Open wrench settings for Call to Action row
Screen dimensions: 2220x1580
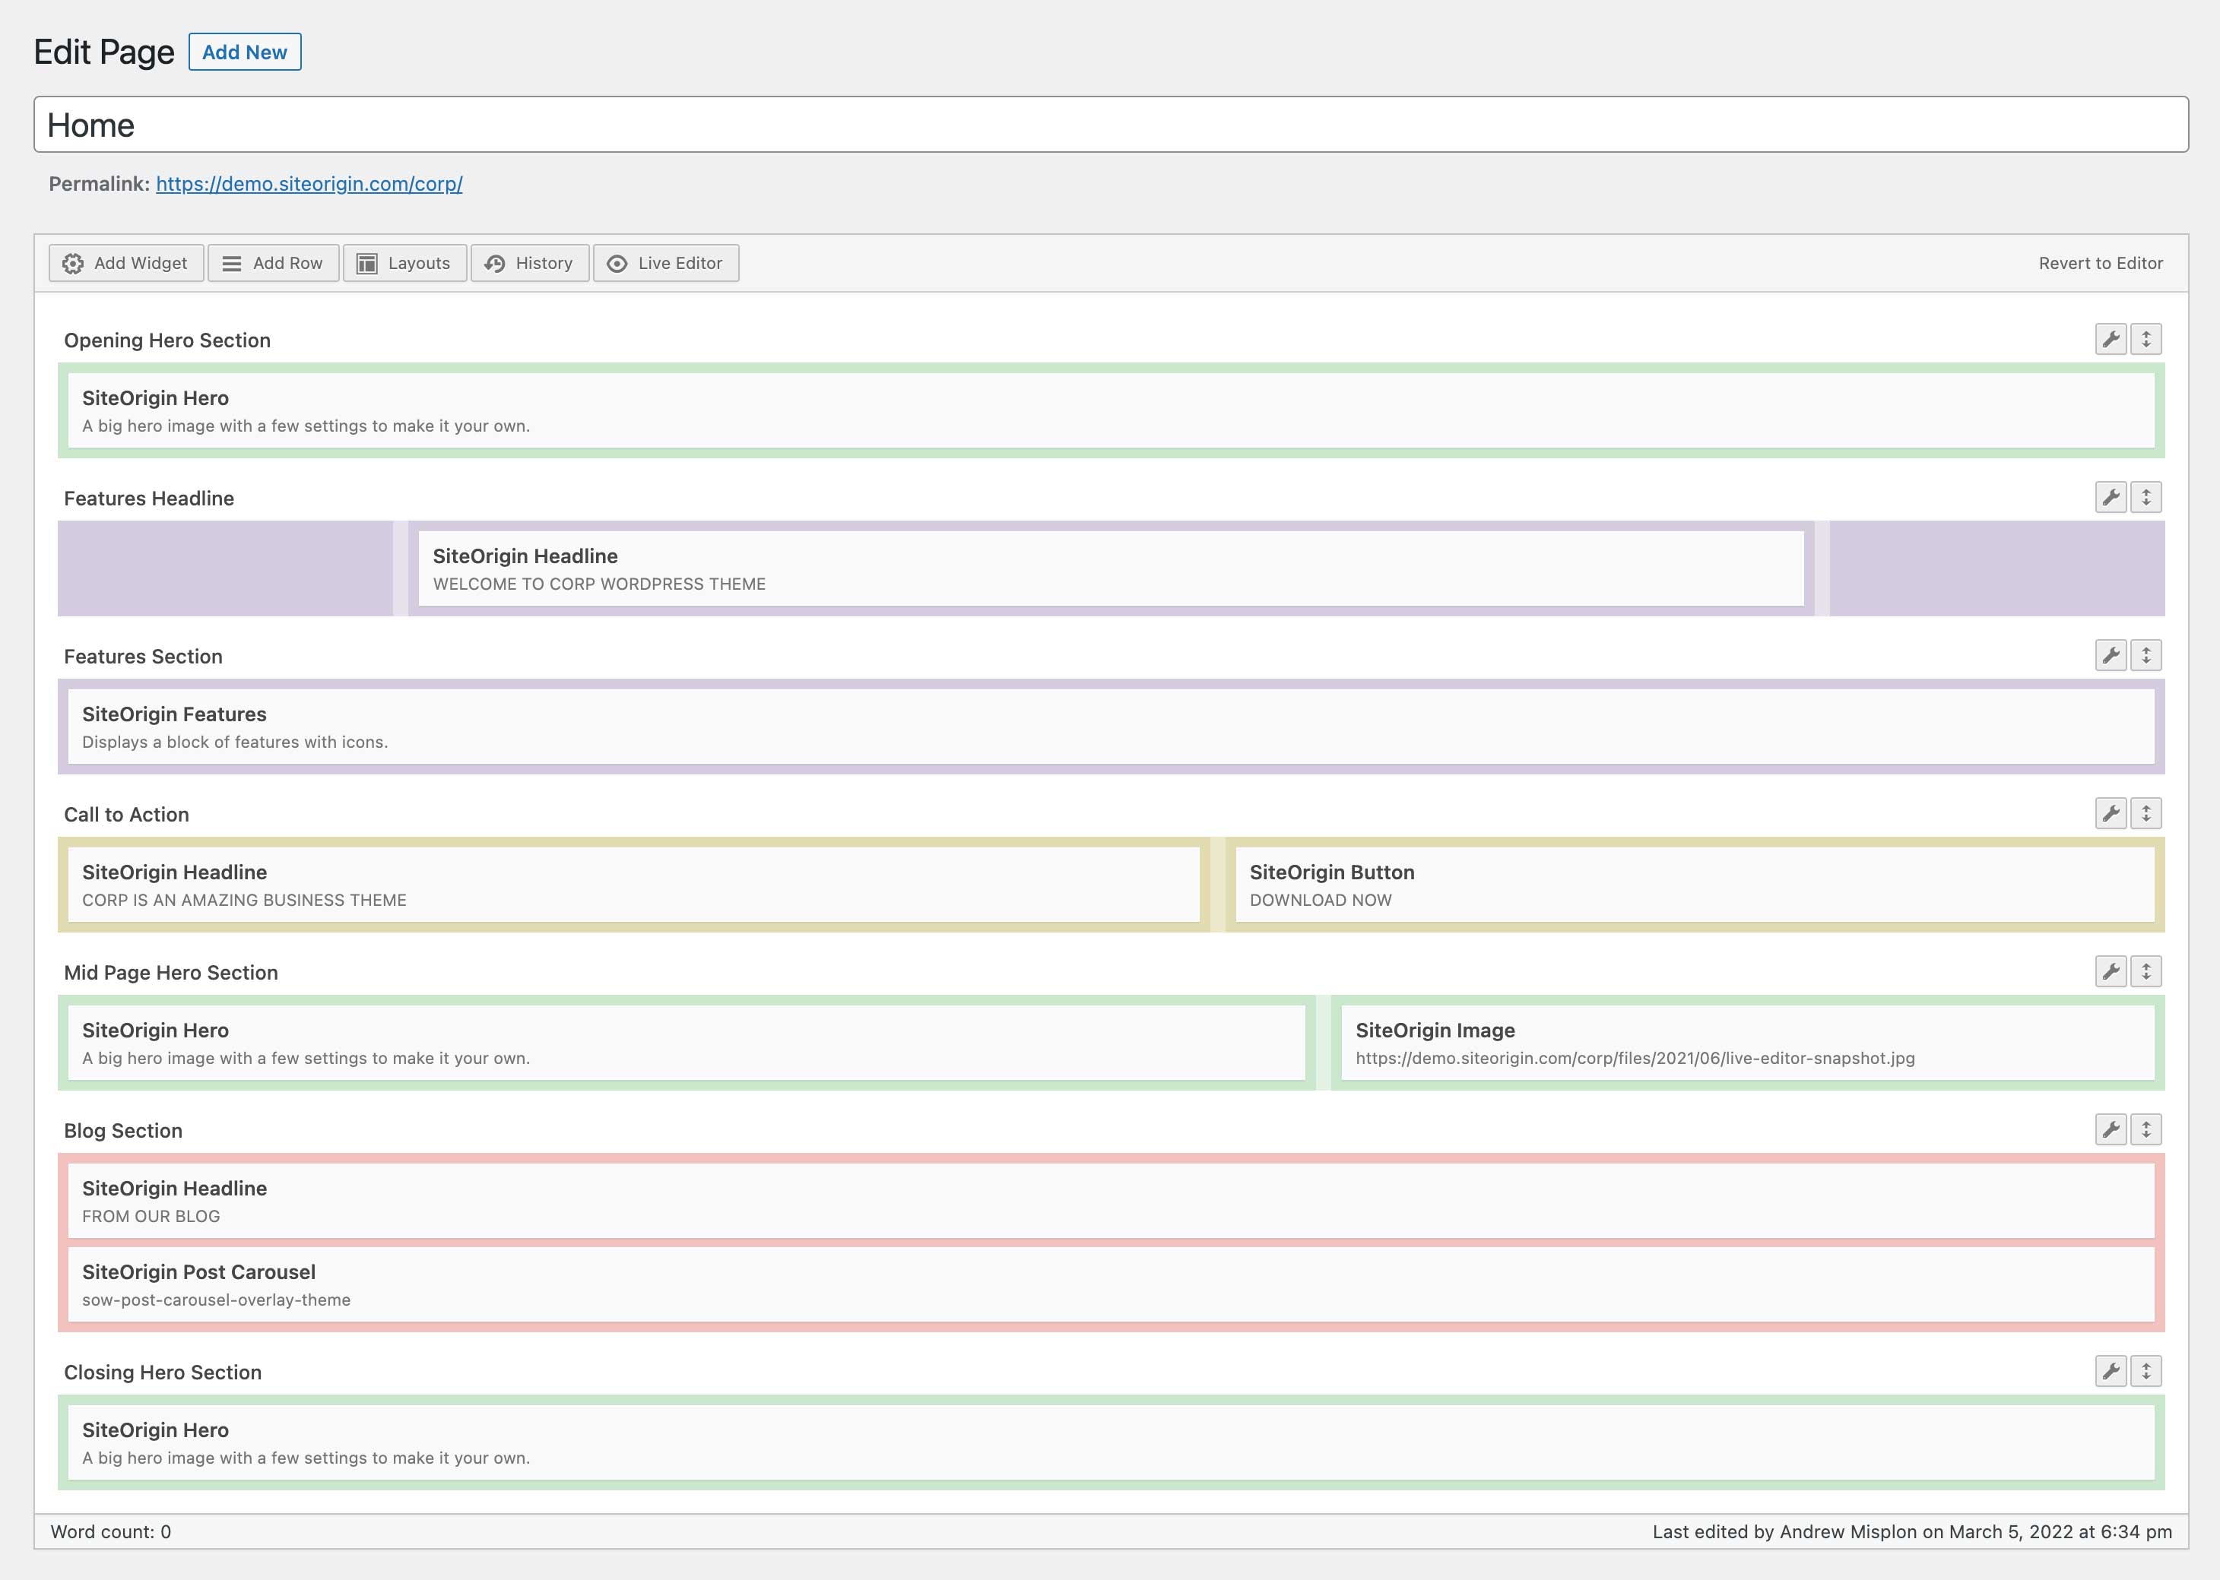(x=2110, y=813)
